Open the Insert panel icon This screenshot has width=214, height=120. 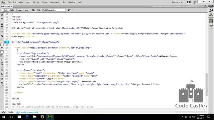point(211,10)
